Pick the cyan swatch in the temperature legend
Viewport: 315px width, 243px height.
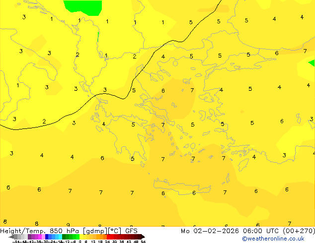point(60,237)
